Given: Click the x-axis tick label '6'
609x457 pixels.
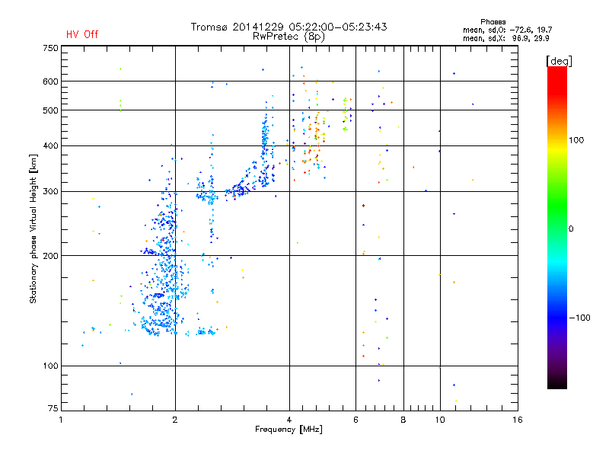Looking at the screenshot, I should 356,420.
